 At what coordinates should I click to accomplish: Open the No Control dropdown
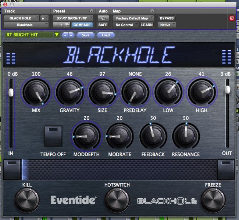click(126, 25)
